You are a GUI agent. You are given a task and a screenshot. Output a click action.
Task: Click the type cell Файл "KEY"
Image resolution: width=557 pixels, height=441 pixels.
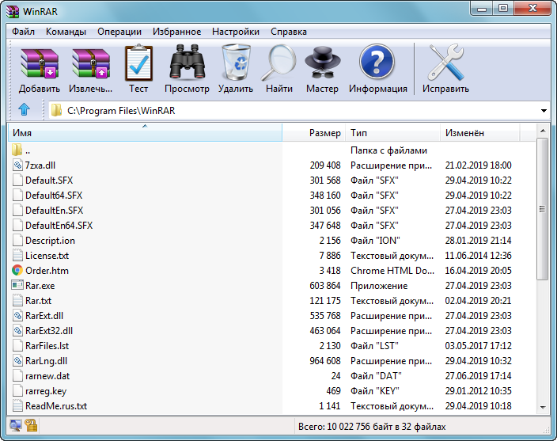[375, 391]
